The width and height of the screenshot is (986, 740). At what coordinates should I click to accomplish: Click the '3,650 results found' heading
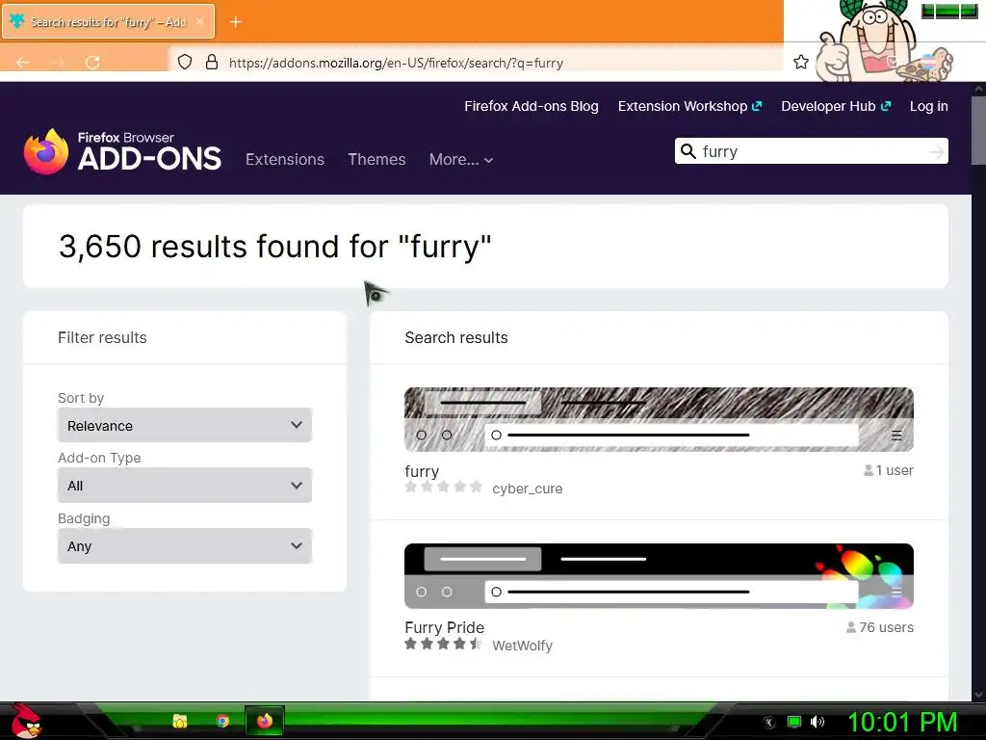pyautogui.click(x=274, y=247)
